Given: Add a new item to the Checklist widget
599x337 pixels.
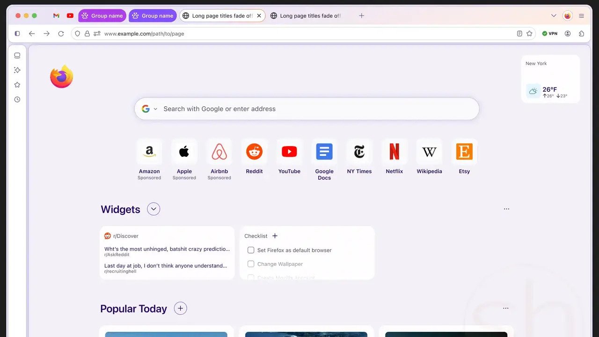Looking at the screenshot, I should pyautogui.click(x=275, y=236).
